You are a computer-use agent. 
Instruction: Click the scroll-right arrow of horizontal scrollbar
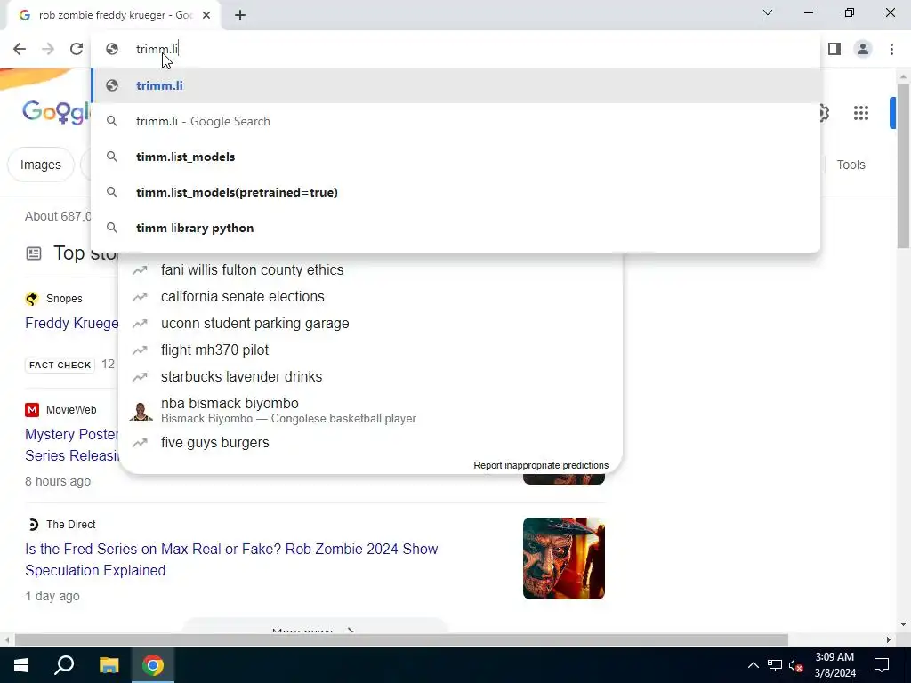pyautogui.click(x=889, y=640)
